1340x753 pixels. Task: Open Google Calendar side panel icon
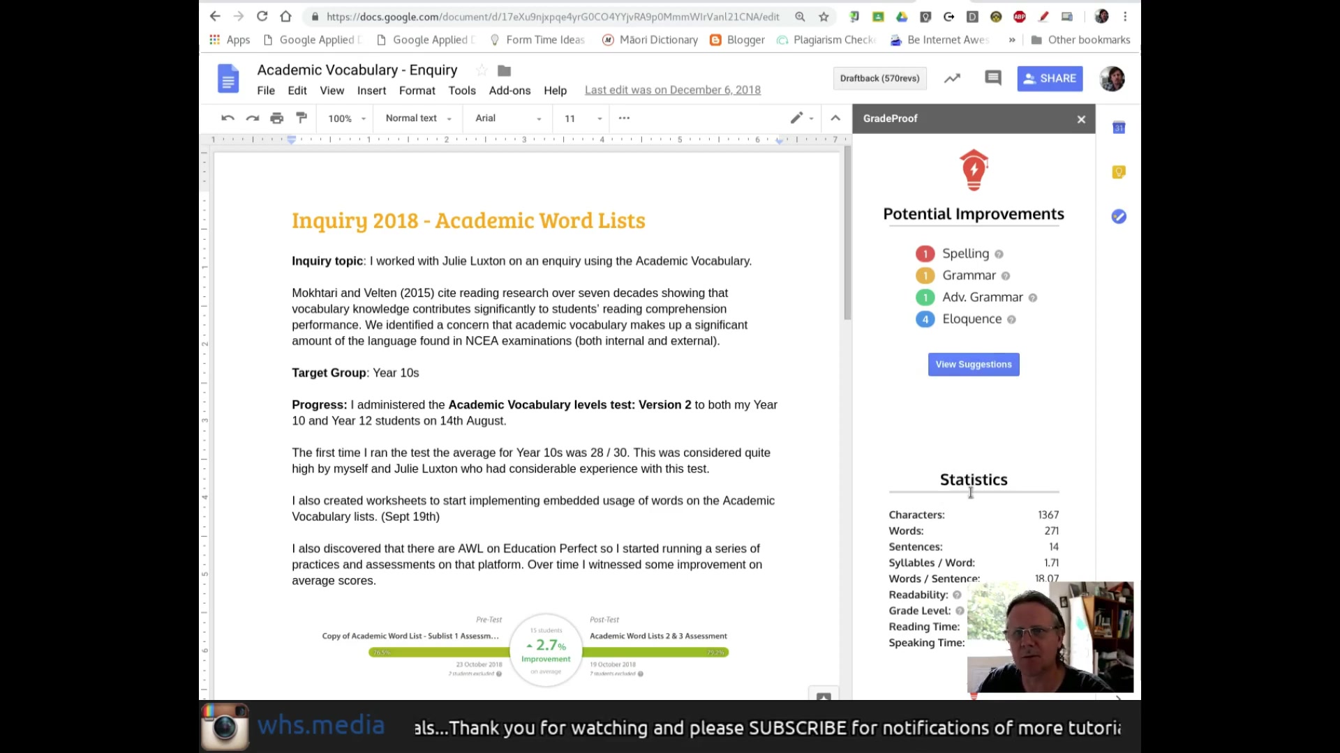pyautogui.click(x=1119, y=128)
